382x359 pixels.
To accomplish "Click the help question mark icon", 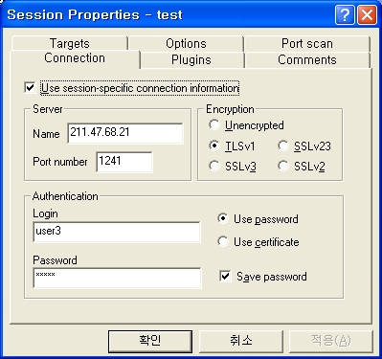I will click(x=345, y=14).
